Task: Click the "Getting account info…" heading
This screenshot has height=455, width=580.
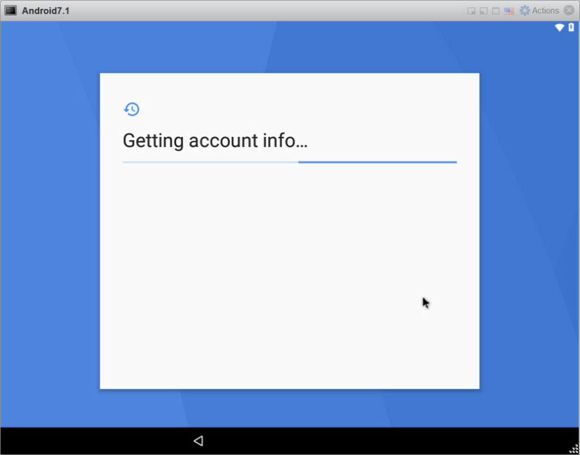Action: [x=215, y=141]
